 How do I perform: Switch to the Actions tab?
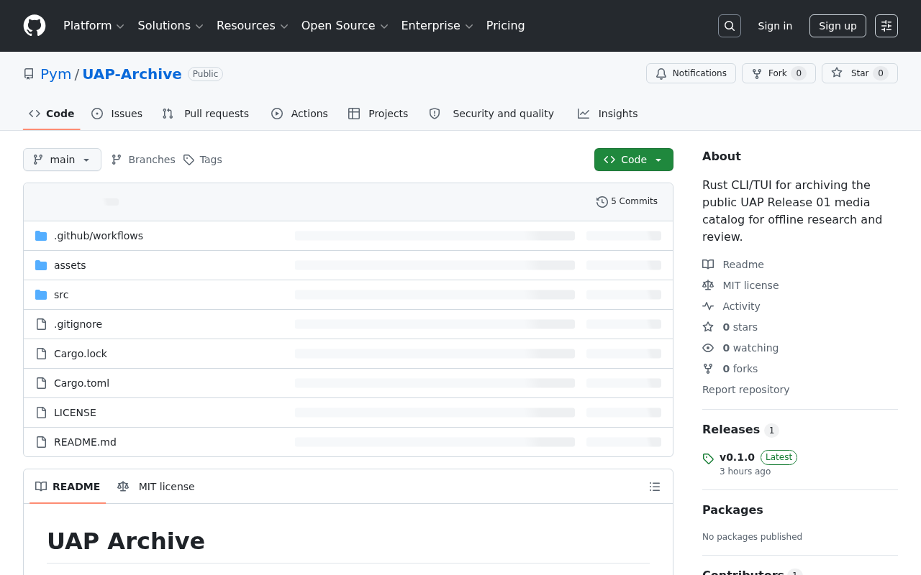coord(299,114)
